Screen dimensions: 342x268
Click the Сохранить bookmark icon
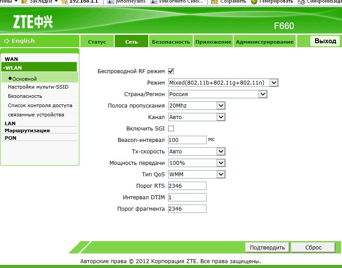point(214,2)
